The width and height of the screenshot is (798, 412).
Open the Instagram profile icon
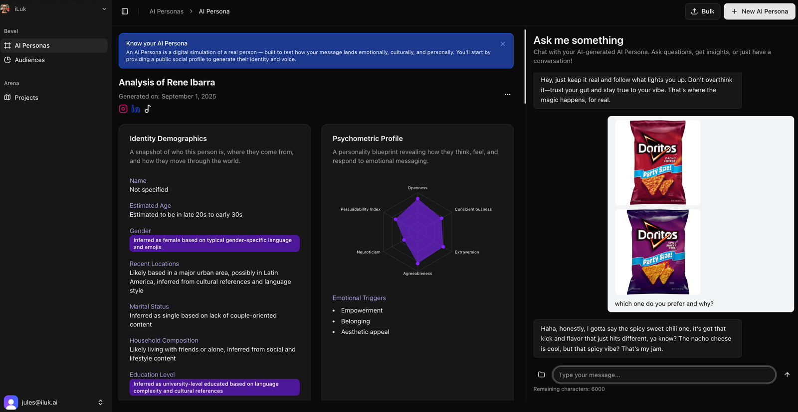pyautogui.click(x=123, y=109)
